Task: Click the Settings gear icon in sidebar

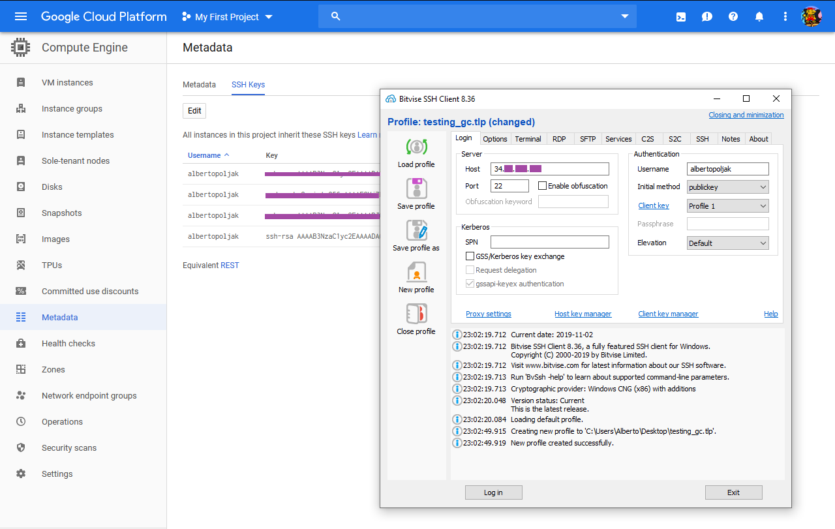Action: click(x=21, y=474)
